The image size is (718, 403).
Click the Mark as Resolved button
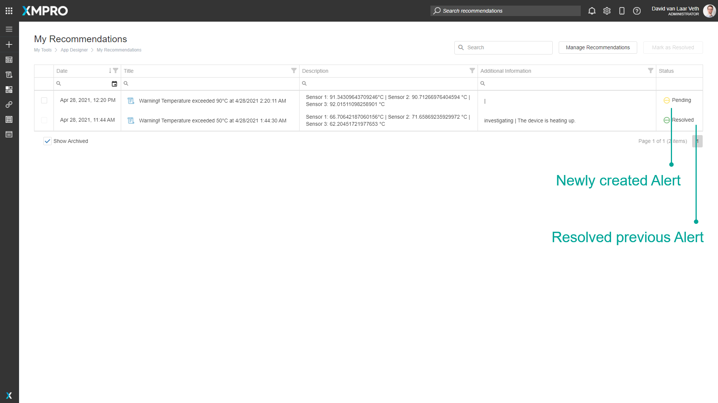coord(673,47)
